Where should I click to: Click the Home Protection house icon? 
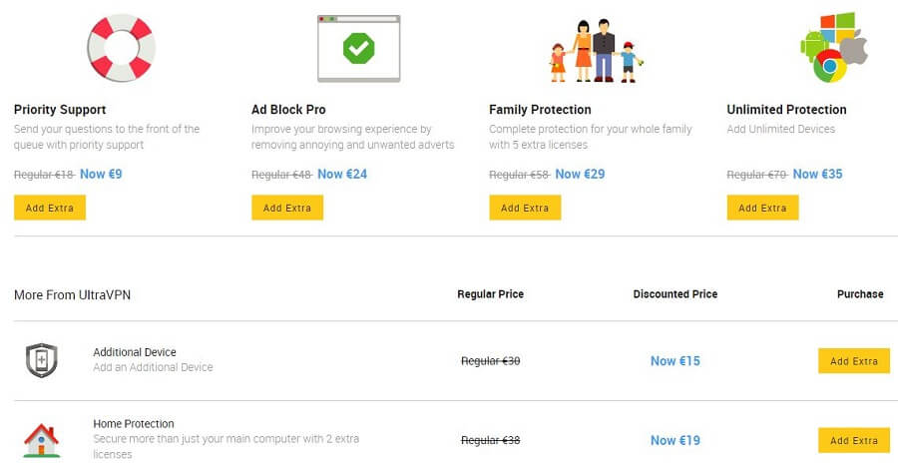pos(41,441)
